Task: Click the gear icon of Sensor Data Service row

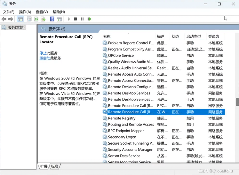Action: click(x=105, y=156)
